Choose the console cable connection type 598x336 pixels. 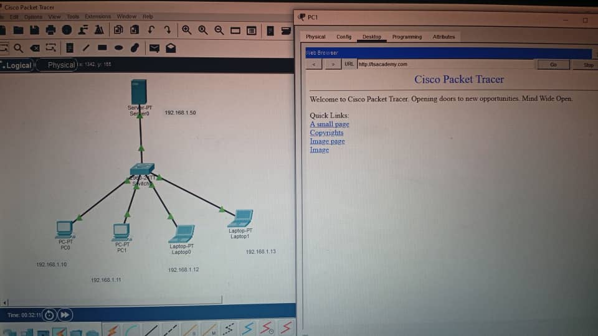(x=131, y=330)
